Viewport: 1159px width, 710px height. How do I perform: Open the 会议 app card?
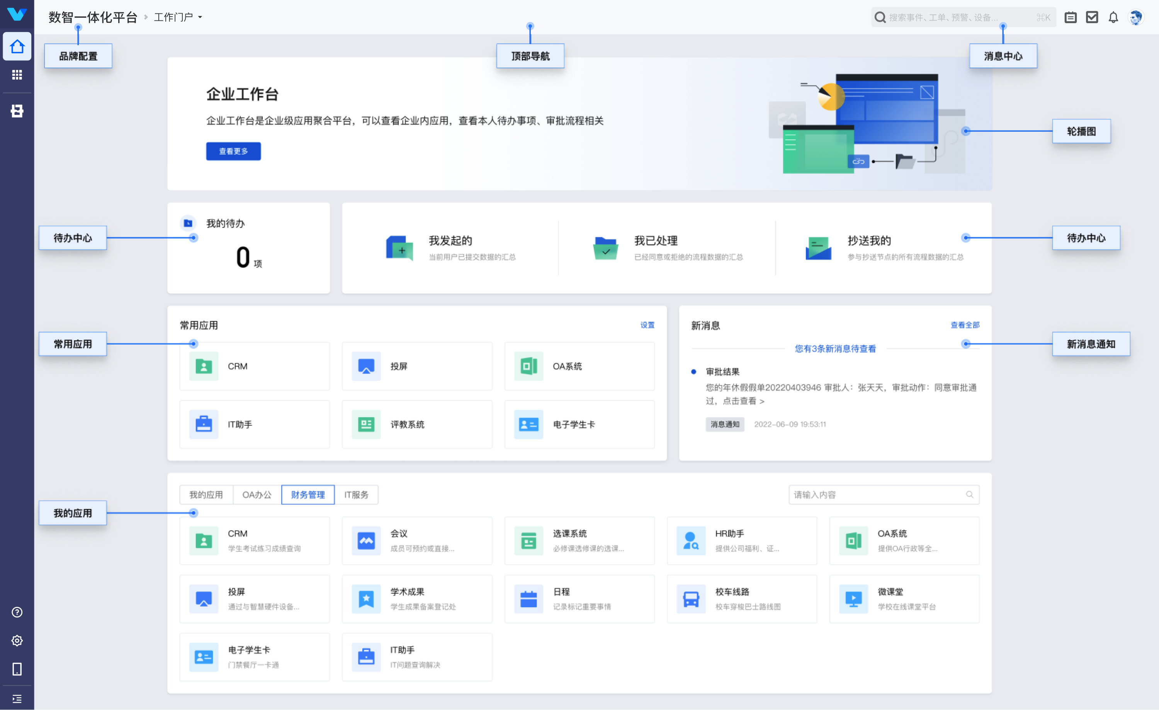(417, 541)
